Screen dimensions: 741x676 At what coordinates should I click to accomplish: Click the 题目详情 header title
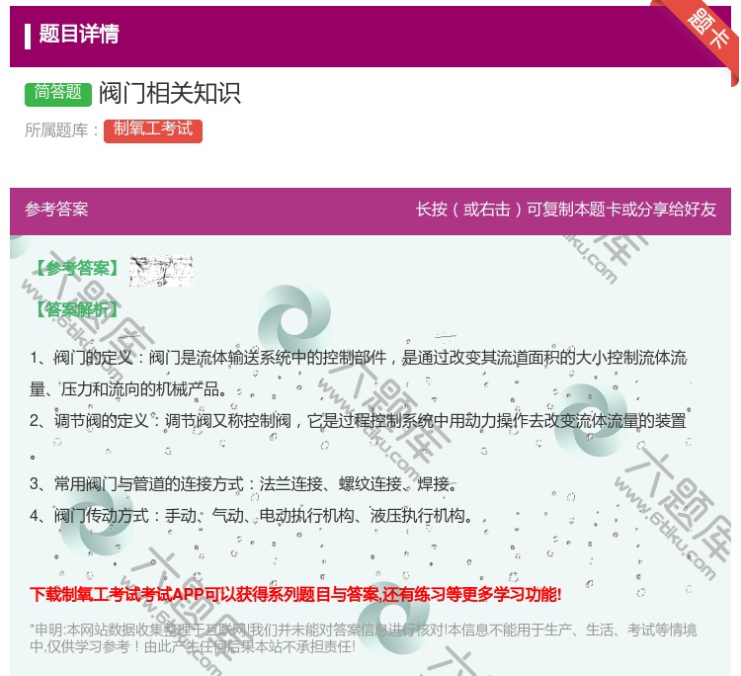[x=78, y=34]
